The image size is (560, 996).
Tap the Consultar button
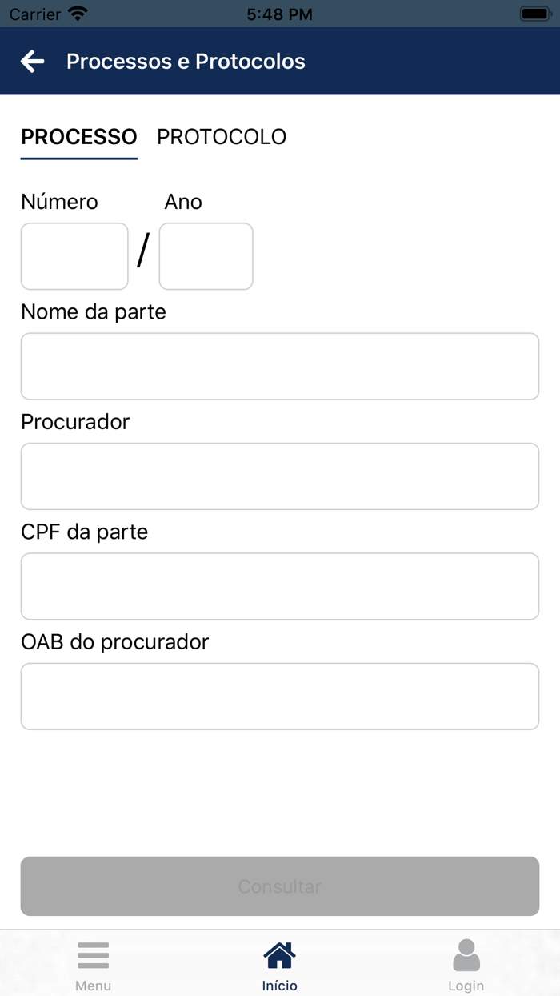click(279, 886)
